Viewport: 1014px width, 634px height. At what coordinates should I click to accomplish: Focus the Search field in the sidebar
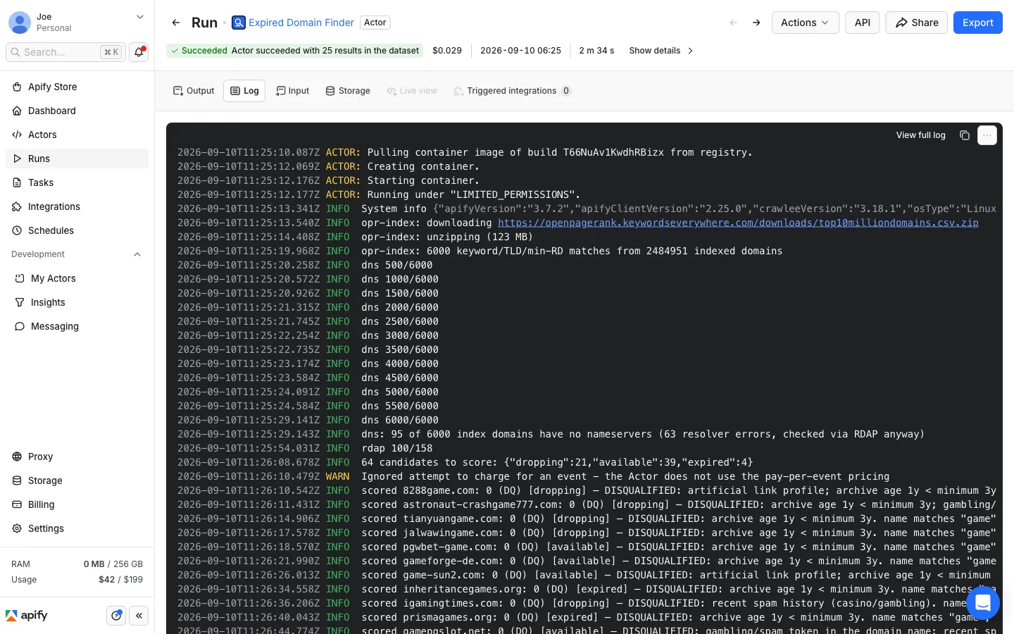pos(66,52)
